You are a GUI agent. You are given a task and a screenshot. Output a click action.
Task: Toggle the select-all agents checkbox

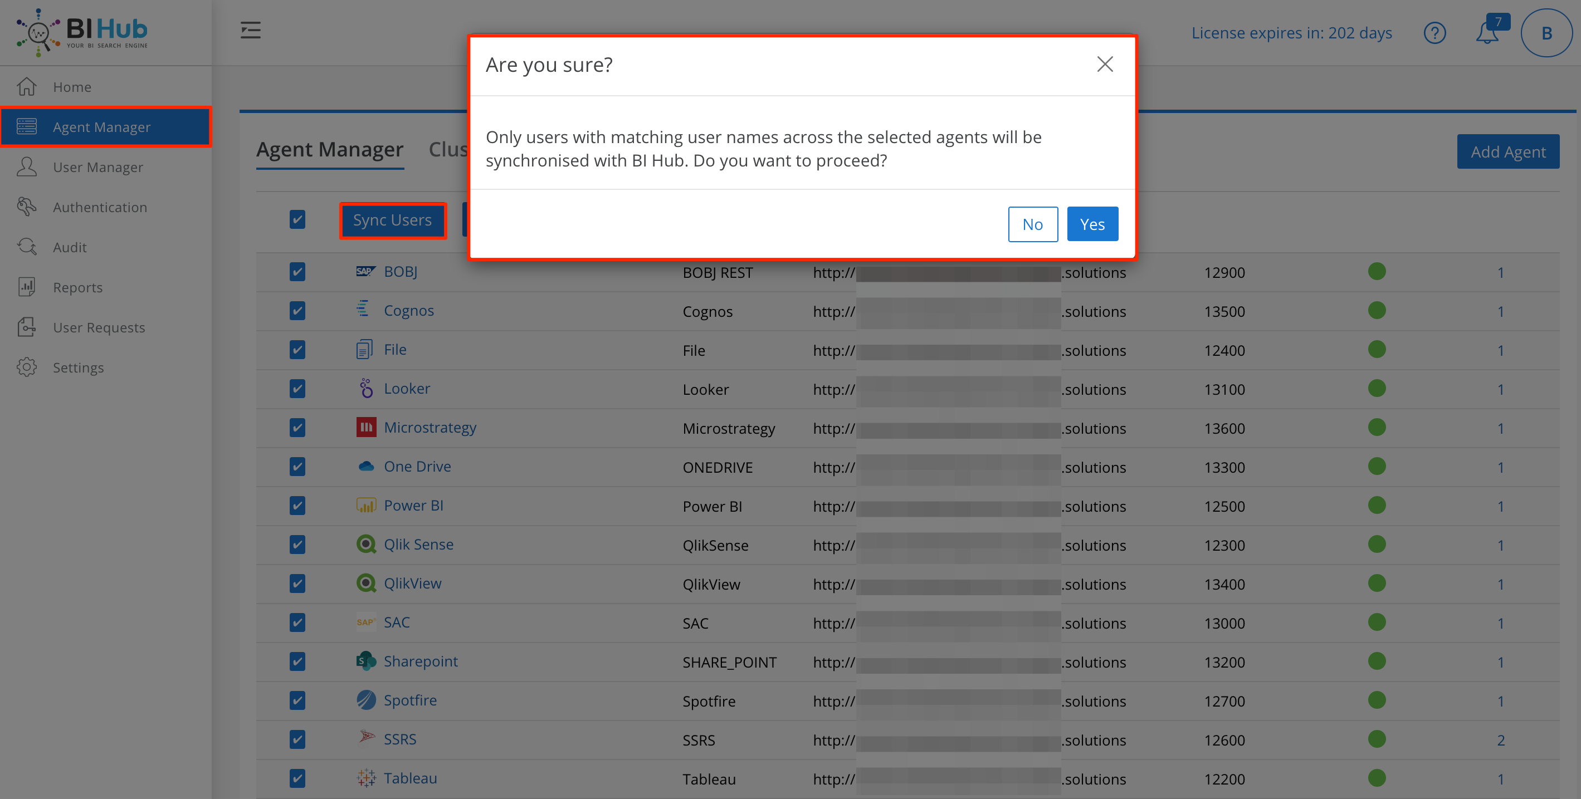click(x=297, y=219)
